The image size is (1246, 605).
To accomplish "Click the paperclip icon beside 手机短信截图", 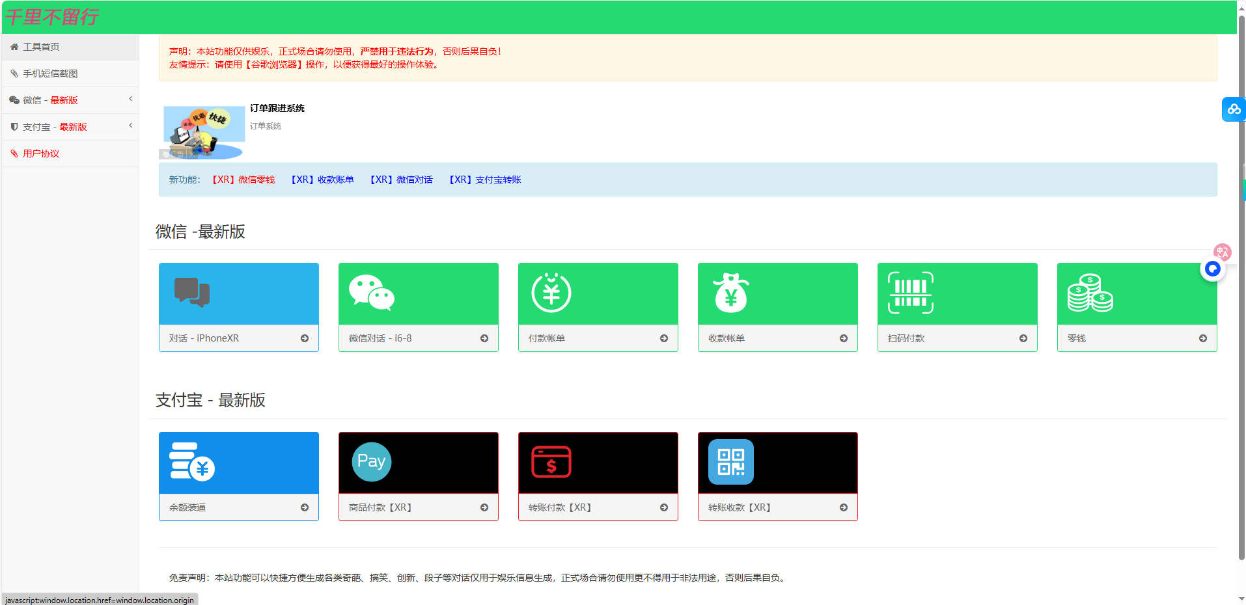I will pos(14,74).
